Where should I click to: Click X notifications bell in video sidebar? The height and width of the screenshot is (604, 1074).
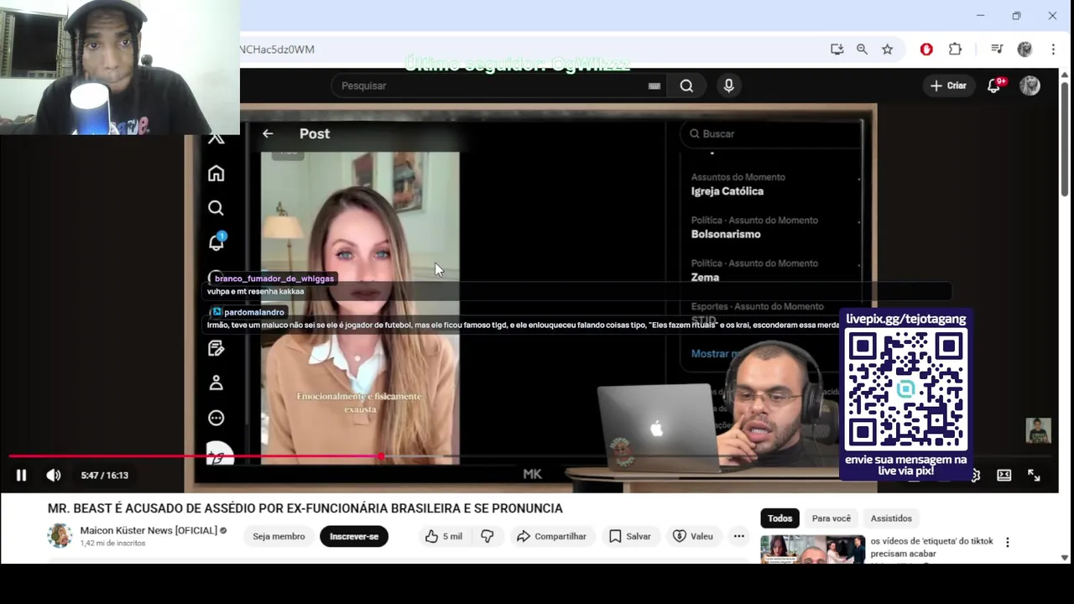pos(216,242)
